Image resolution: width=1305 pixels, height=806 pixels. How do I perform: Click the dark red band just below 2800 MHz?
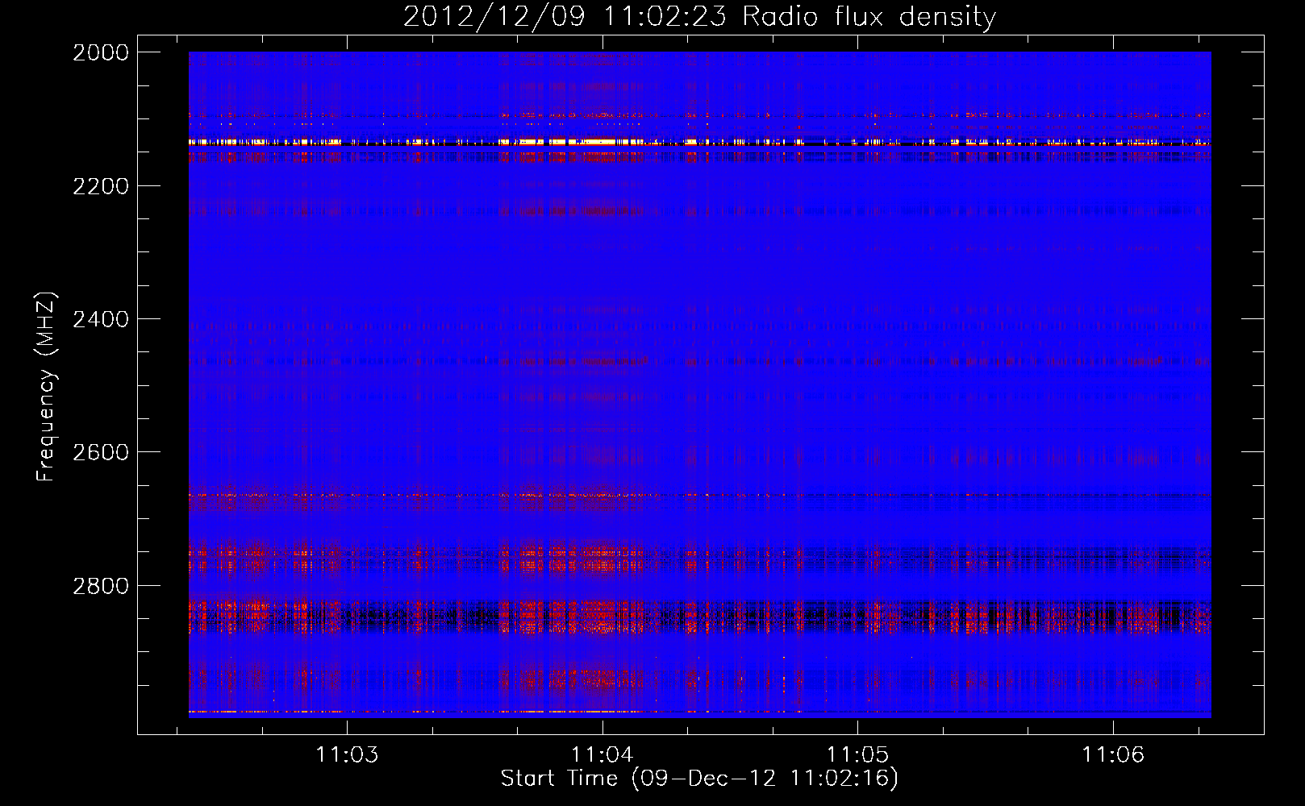699,616
